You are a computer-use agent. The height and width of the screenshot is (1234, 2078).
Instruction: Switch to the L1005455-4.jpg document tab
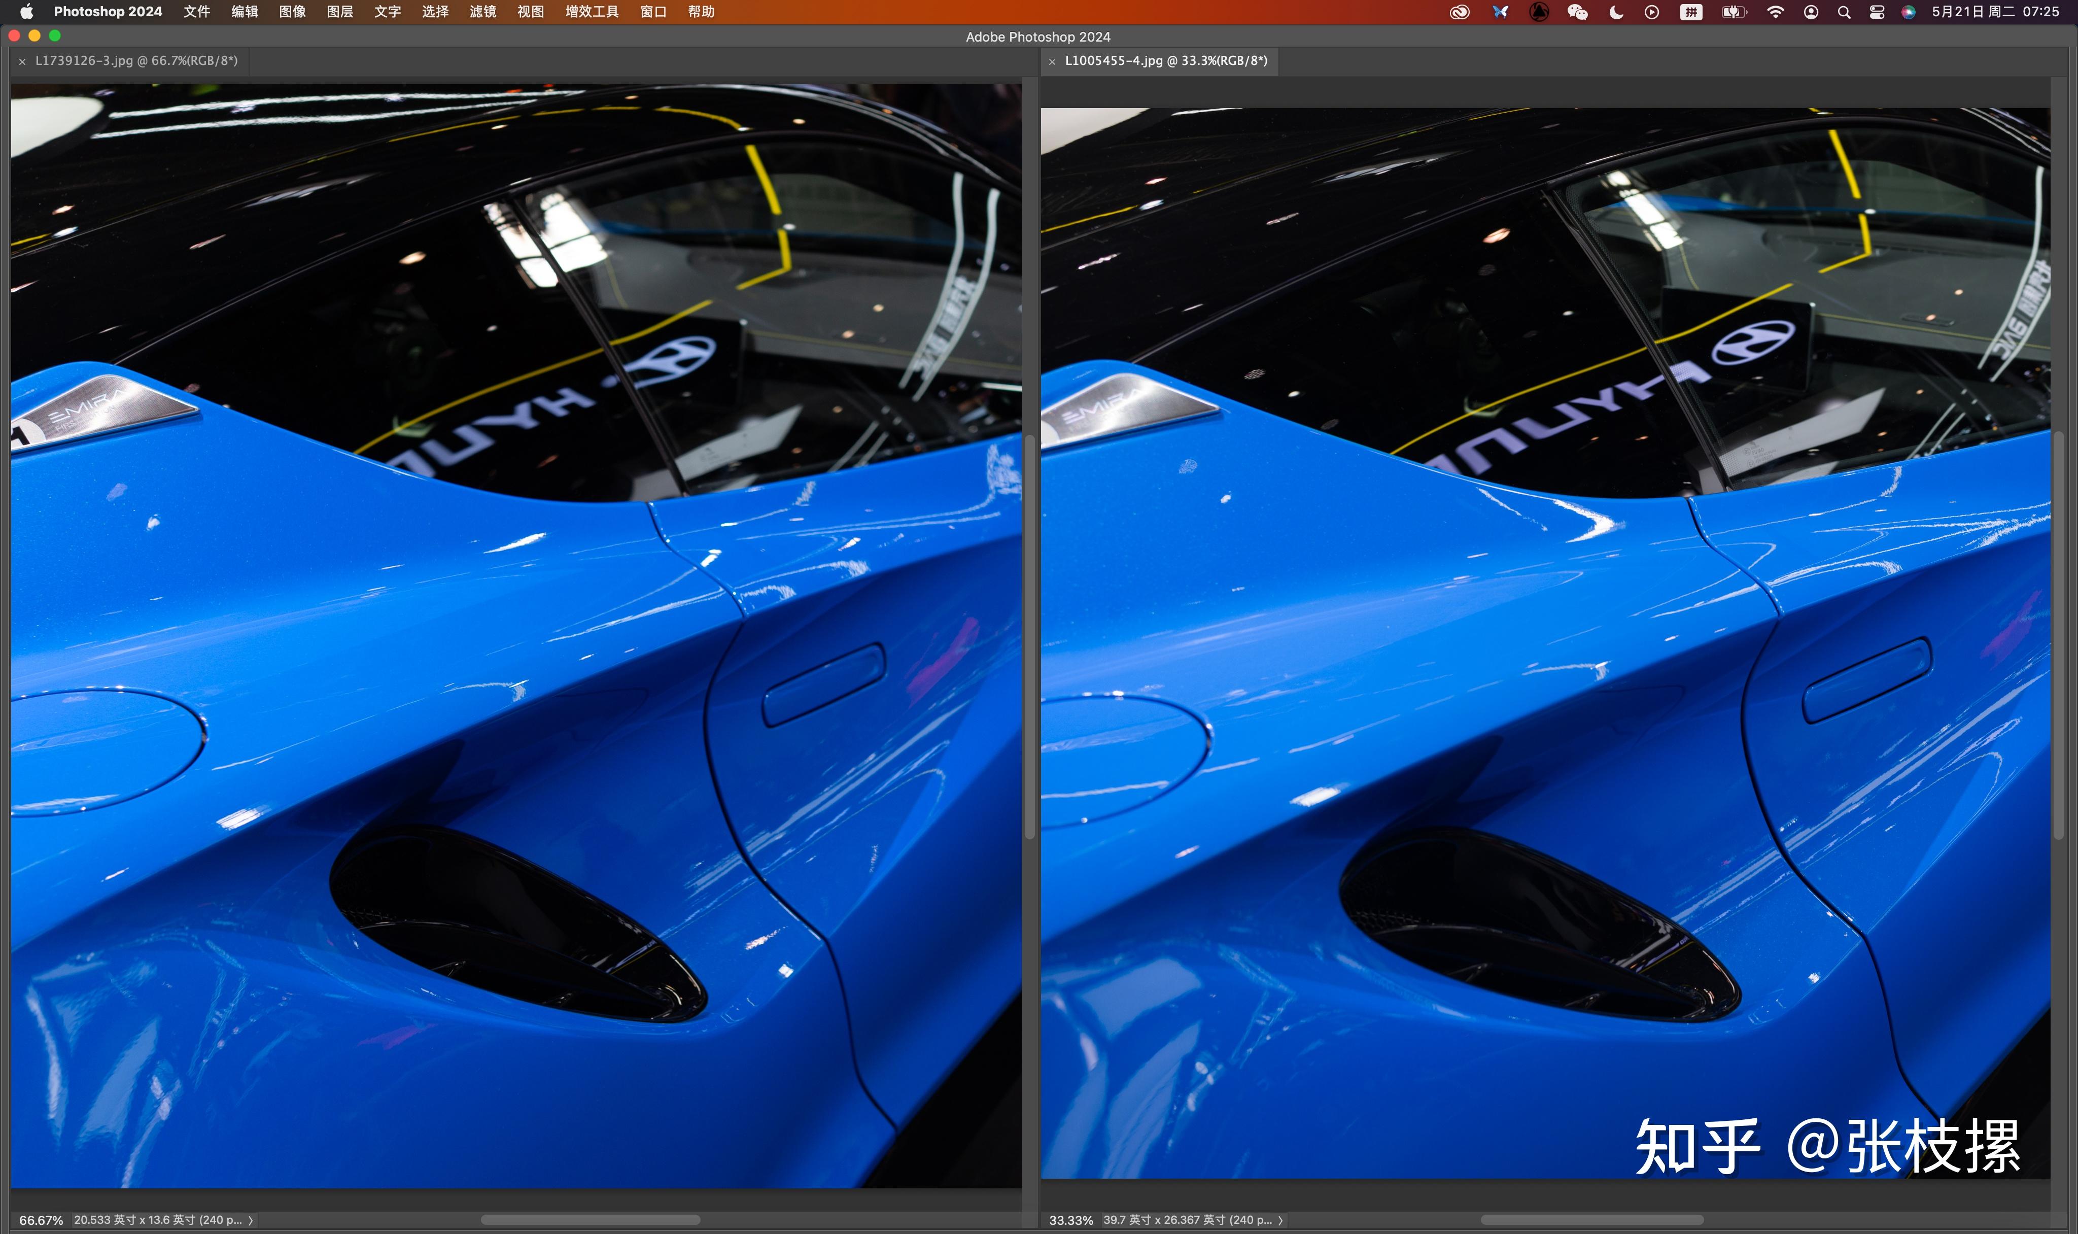pyautogui.click(x=1165, y=61)
